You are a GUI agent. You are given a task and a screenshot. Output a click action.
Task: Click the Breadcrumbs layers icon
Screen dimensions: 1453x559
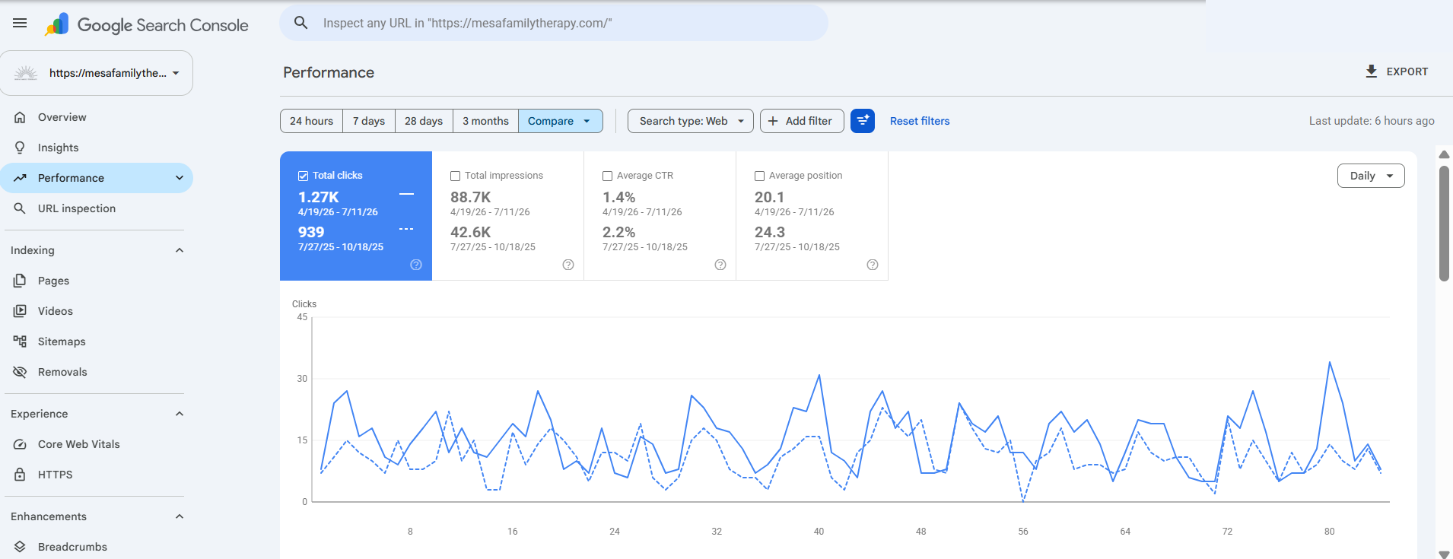point(21,547)
